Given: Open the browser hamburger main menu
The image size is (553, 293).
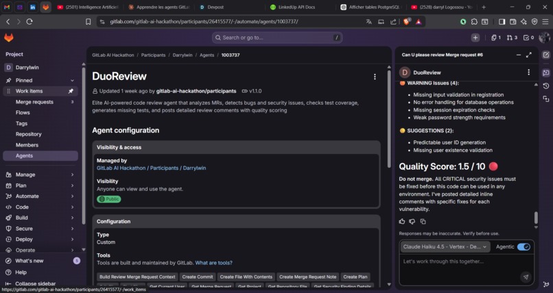Looking at the screenshot, I should 545,21.
